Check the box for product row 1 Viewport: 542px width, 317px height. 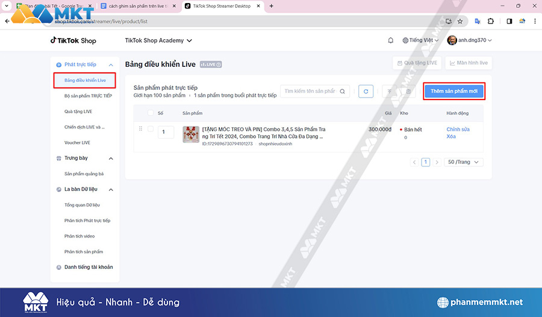click(151, 129)
